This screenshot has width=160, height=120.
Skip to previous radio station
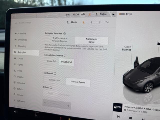click(118, 117)
